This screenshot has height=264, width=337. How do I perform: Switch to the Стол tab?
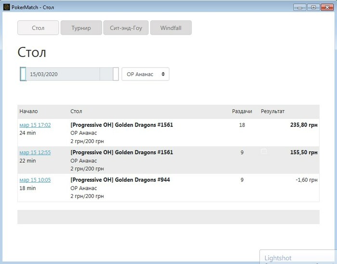(x=38, y=28)
